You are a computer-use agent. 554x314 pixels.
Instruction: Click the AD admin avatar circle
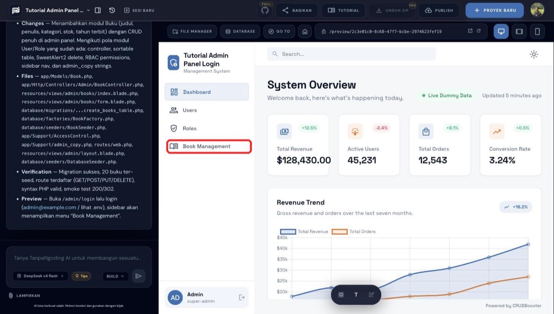[175, 297]
